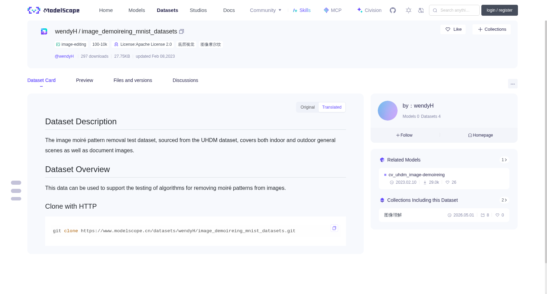Click the 'by：wendyH' author name
The height and width of the screenshot is (294, 547).
418,106
